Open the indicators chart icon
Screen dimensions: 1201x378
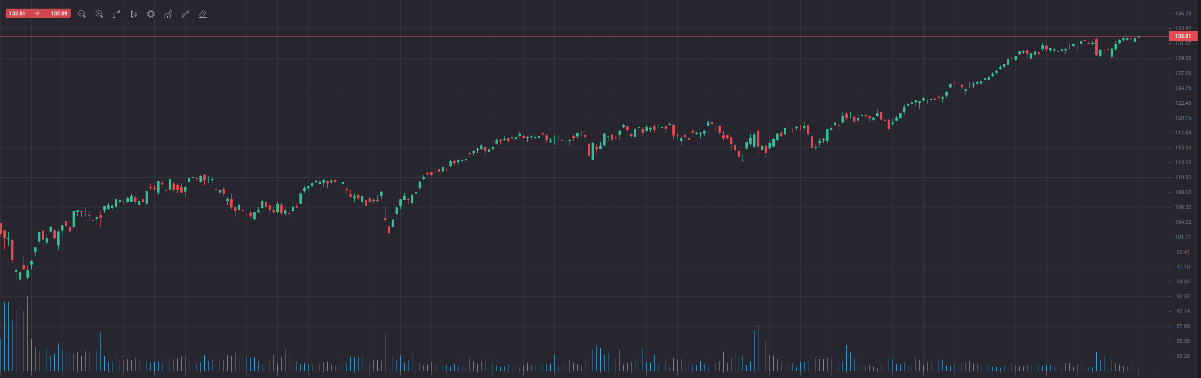pyautogui.click(x=168, y=14)
